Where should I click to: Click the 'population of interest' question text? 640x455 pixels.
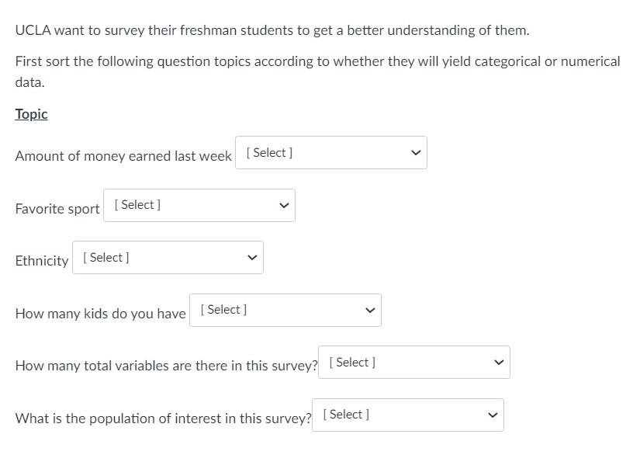(163, 419)
